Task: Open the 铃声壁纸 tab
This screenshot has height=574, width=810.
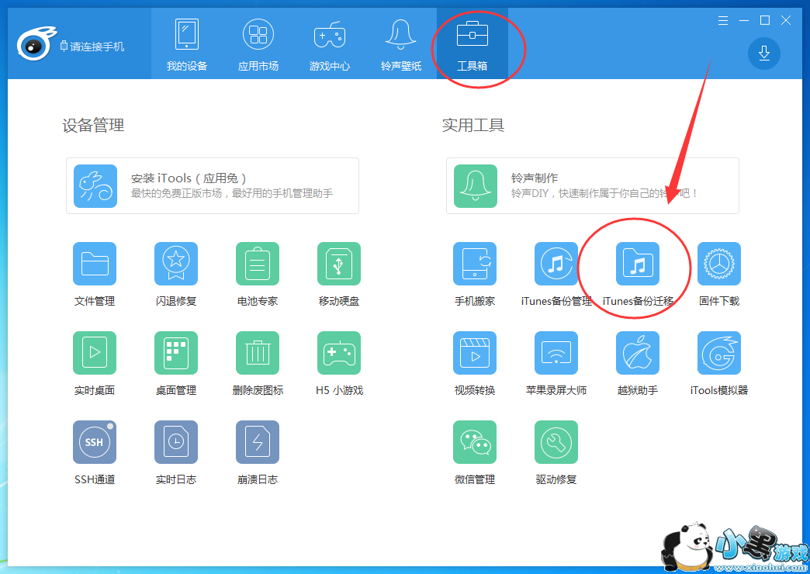Action: coord(401,44)
